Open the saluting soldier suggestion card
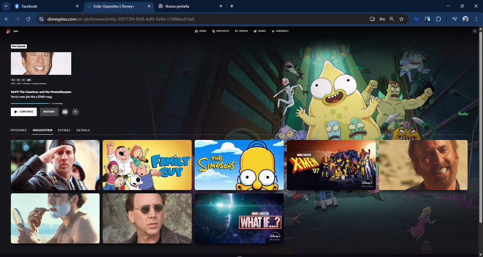Image resolution: width=483 pixels, height=257 pixels. (55, 165)
